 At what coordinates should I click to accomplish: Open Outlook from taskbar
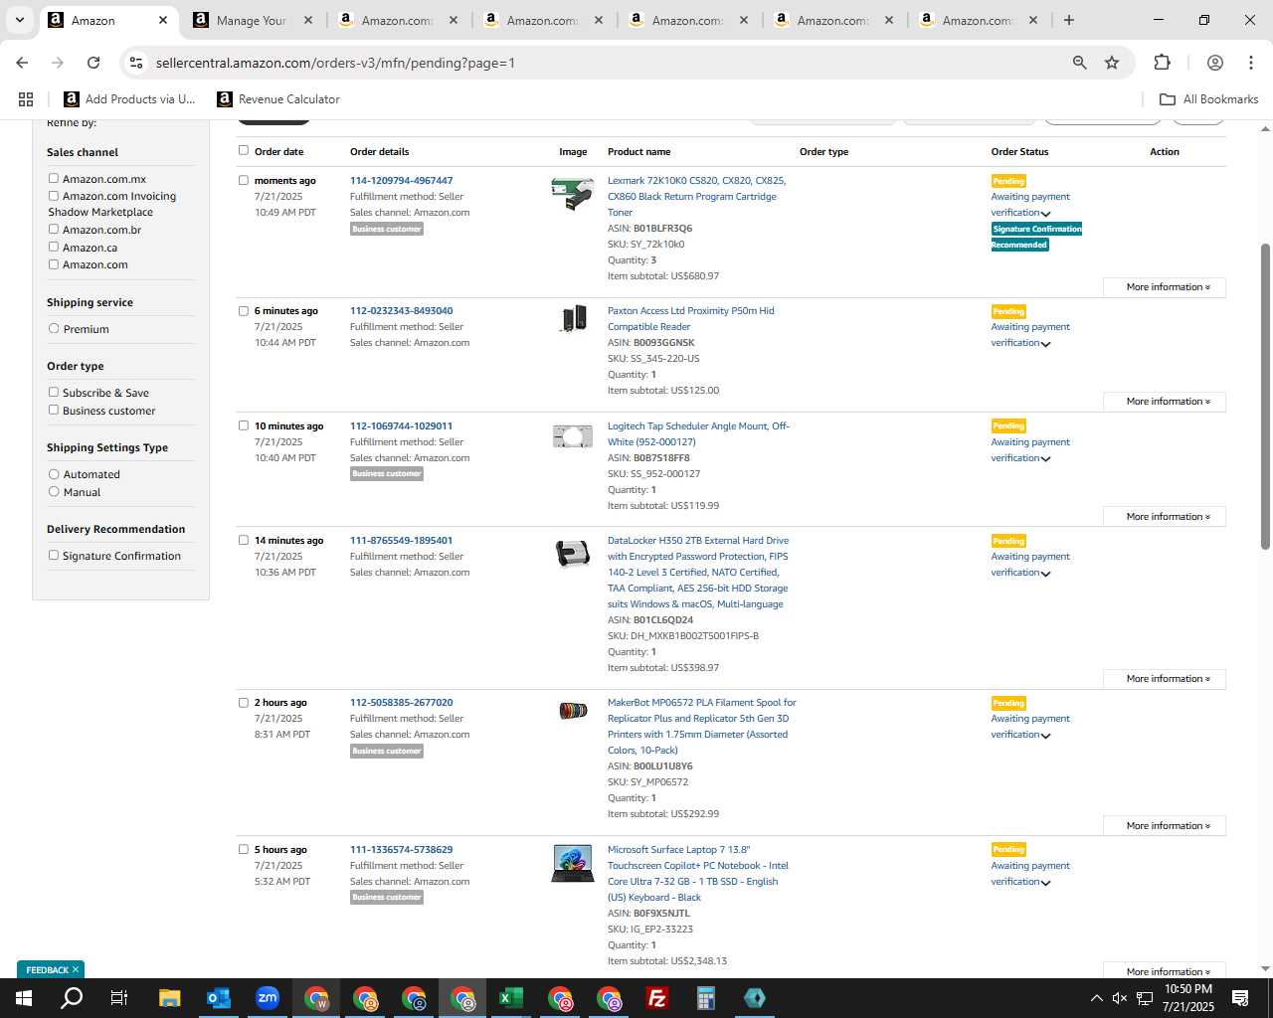(218, 998)
